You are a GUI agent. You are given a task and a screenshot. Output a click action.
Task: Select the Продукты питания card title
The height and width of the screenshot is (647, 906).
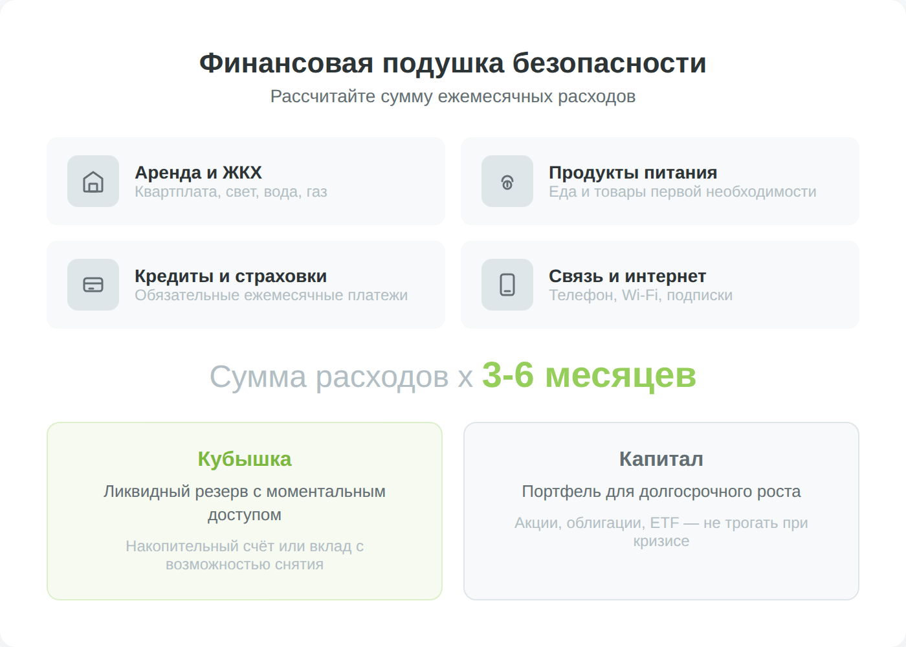(x=632, y=173)
